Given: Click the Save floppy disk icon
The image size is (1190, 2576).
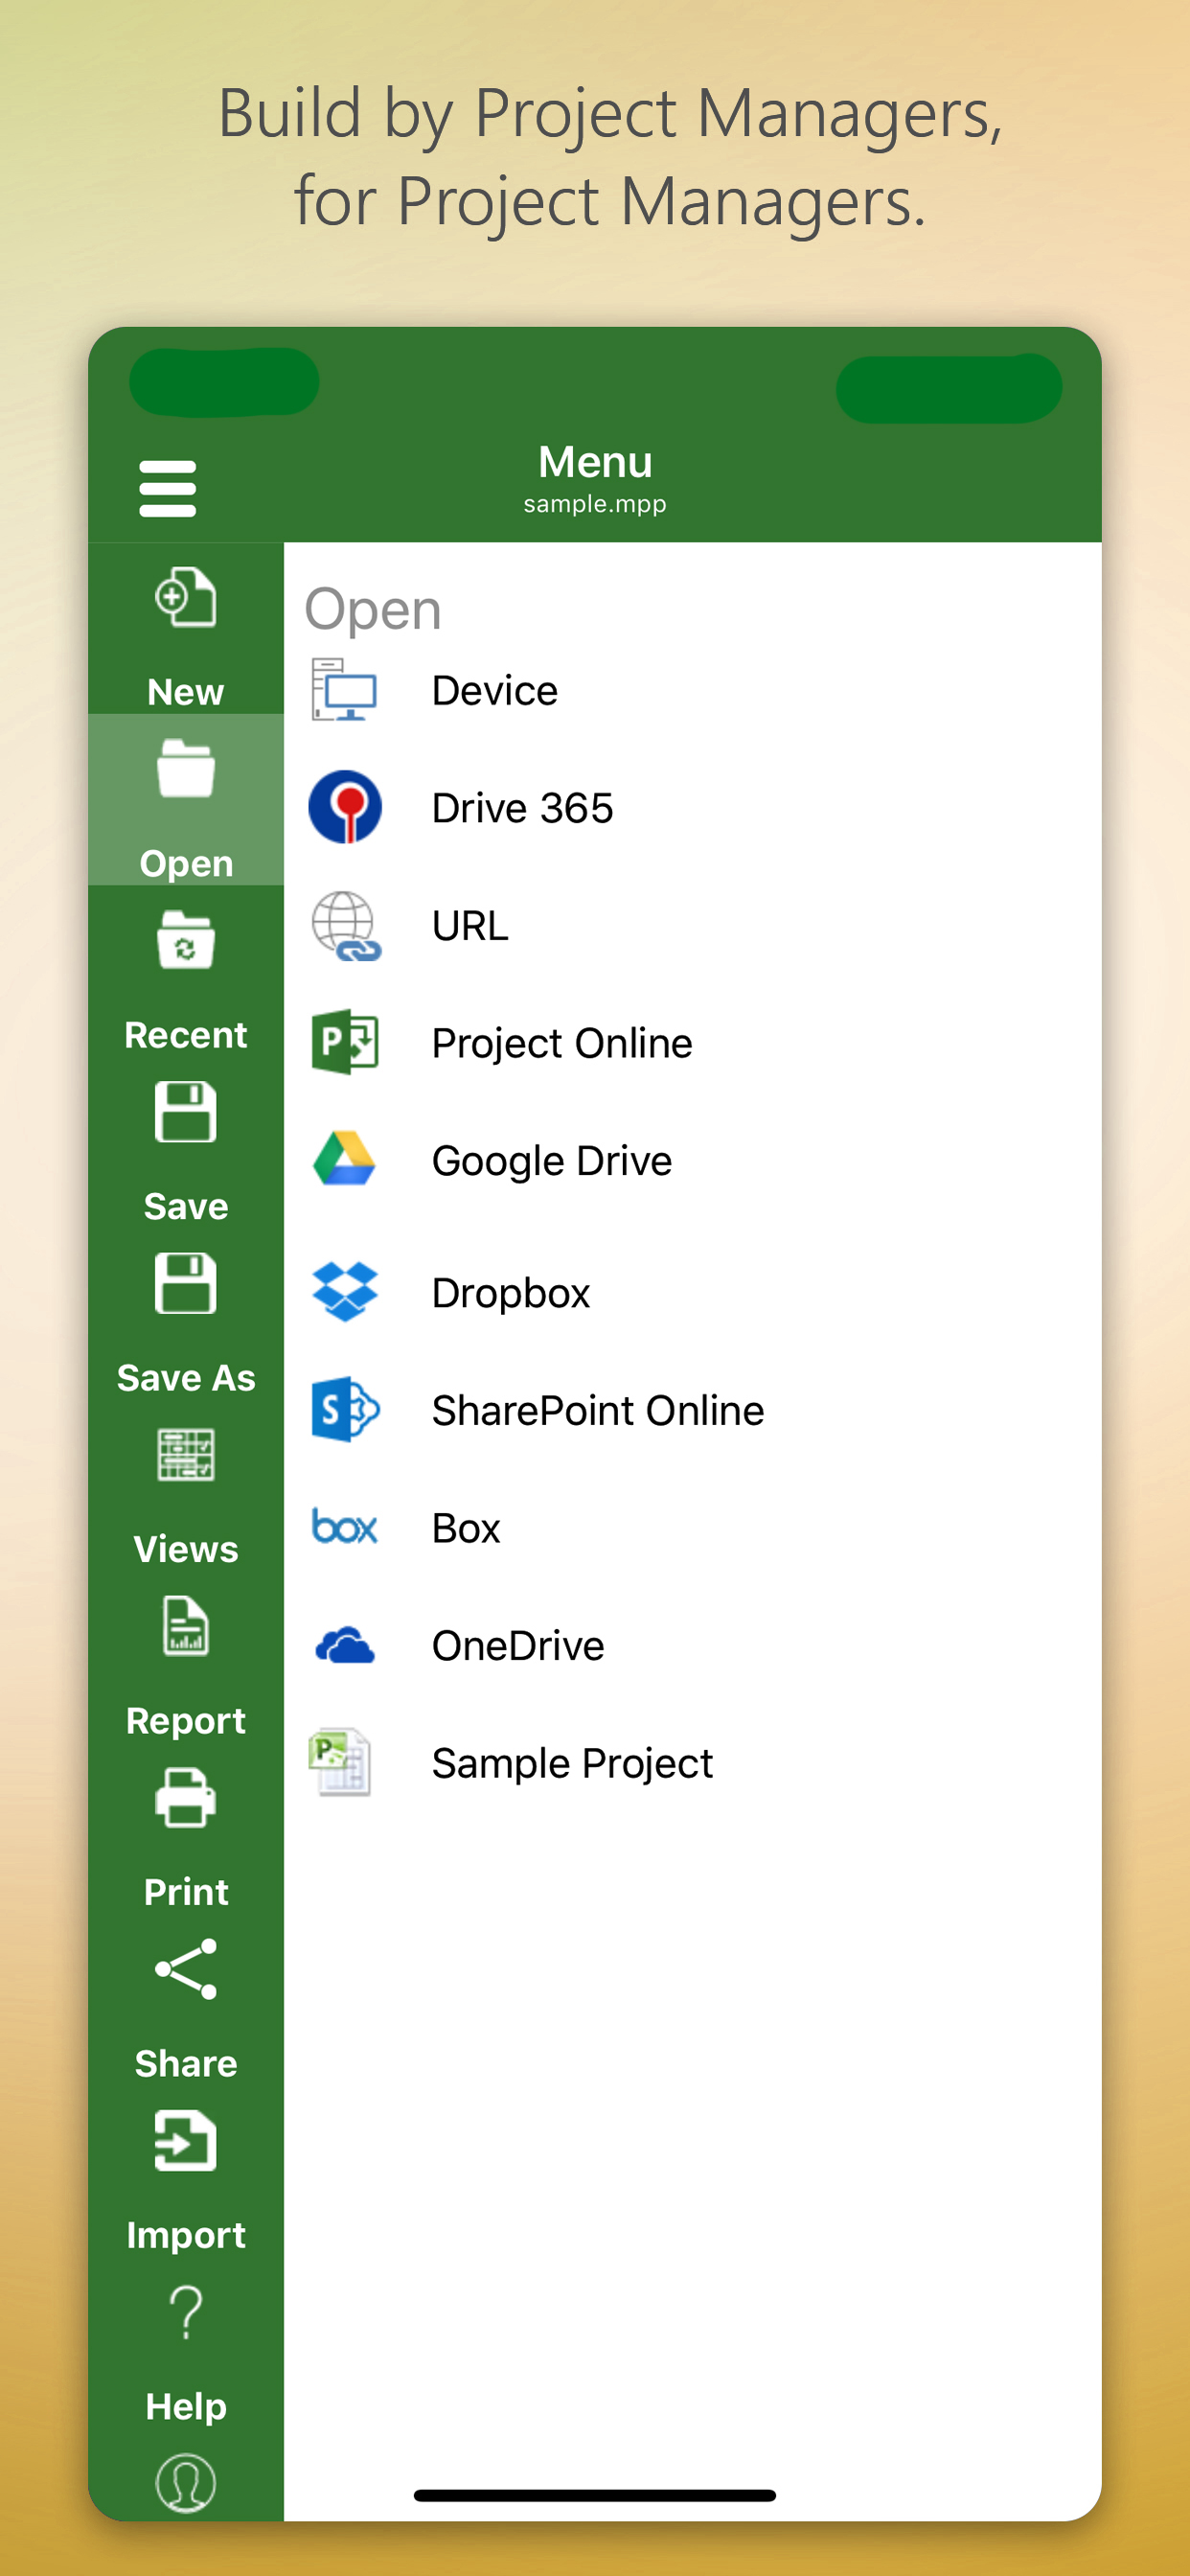Looking at the screenshot, I should tap(186, 1112).
